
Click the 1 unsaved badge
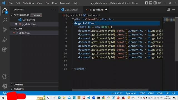tap(36, 15)
